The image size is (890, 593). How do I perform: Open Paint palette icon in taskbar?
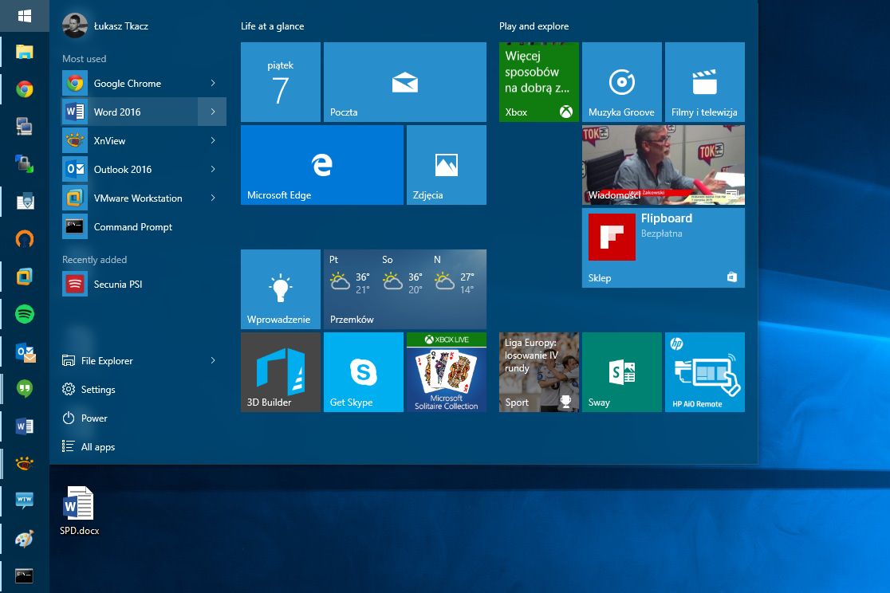(25, 539)
